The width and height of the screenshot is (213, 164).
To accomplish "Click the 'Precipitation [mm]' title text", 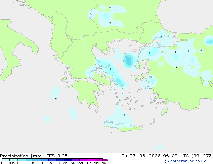I will (22, 156).
